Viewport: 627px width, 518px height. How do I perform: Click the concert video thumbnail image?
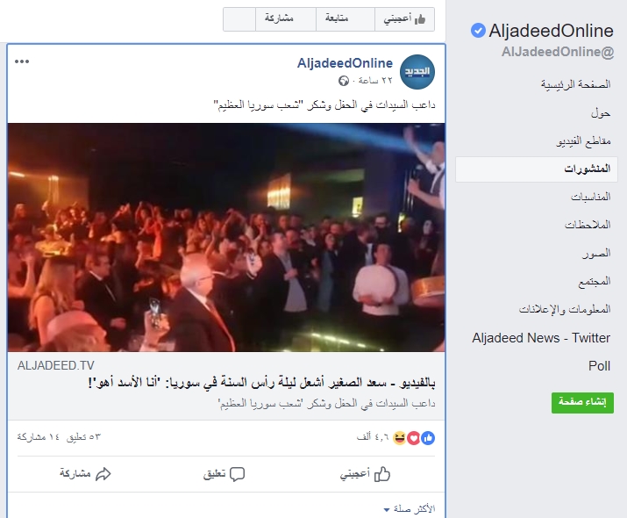pos(226,237)
